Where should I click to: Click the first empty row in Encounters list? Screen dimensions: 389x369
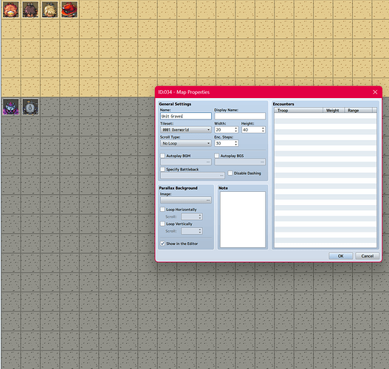pos(326,116)
